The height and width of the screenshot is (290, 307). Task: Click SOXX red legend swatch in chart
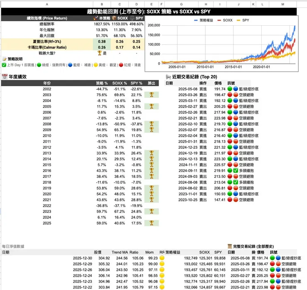pos(219,20)
